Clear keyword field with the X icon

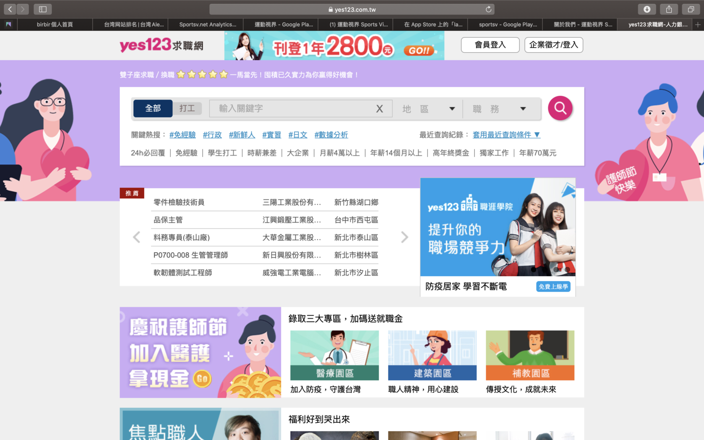379,109
